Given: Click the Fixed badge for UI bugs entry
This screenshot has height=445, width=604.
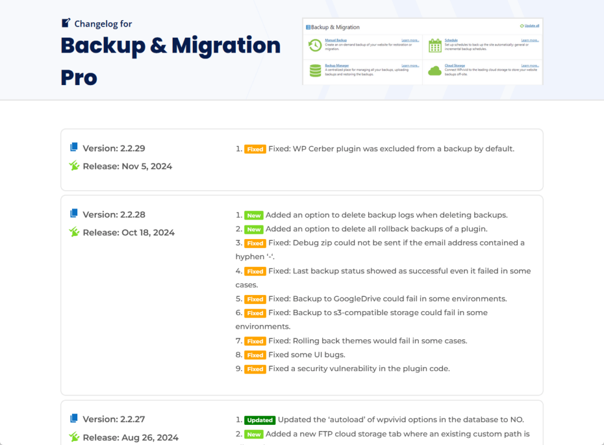Looking at the screenshot, I should (255, 355).
